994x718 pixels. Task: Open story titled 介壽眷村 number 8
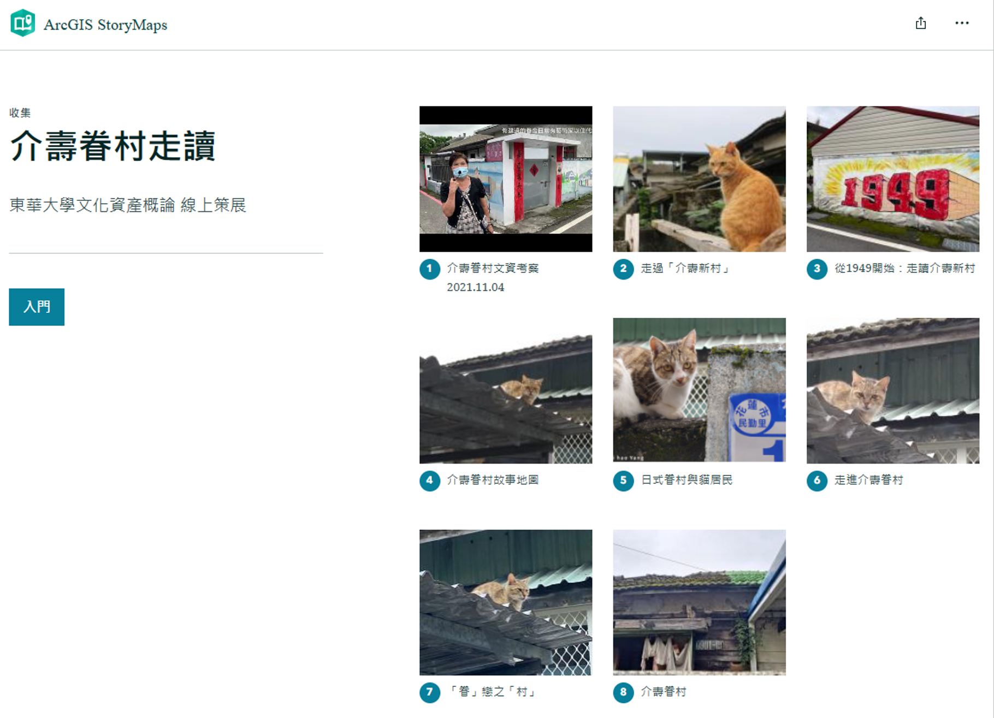click(663, 692)
